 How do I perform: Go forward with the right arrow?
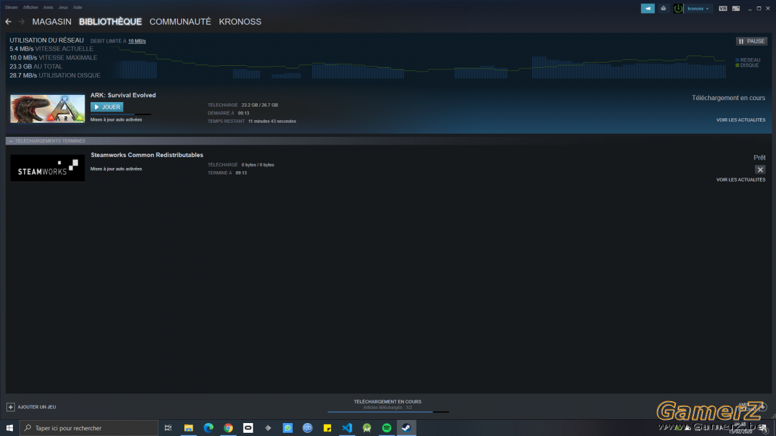(x=22, y=22)
